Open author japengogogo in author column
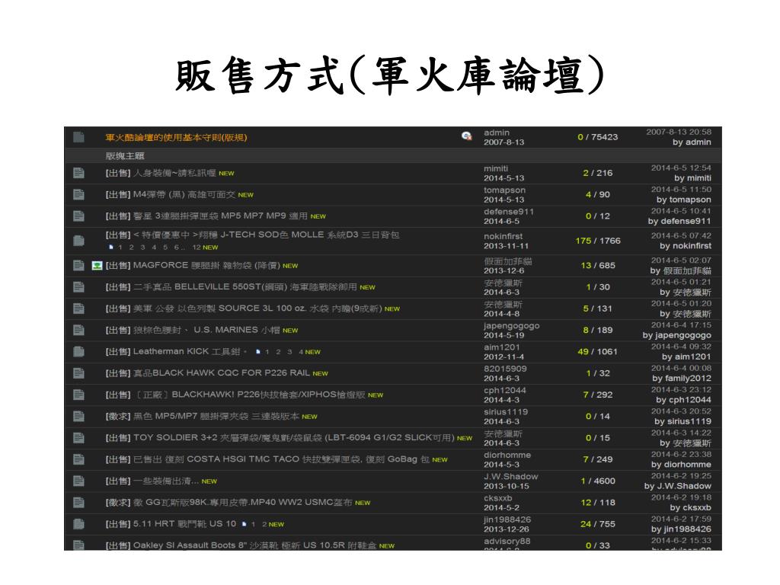Image resolution: width=780 pixels, height=585 pixels. (x=511, y=325)
